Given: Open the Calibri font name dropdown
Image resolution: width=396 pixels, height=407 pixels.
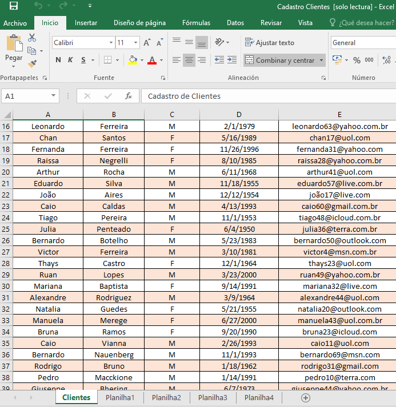Looking at the screenshot, I should [111, 43].
